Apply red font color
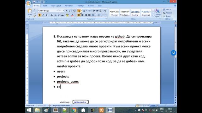Screen dimensions: 202x113 click(x=72, y=15)
